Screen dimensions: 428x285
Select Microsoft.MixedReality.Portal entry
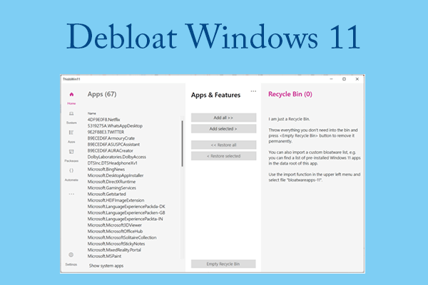pyautogui.click(x=114, y=250)
